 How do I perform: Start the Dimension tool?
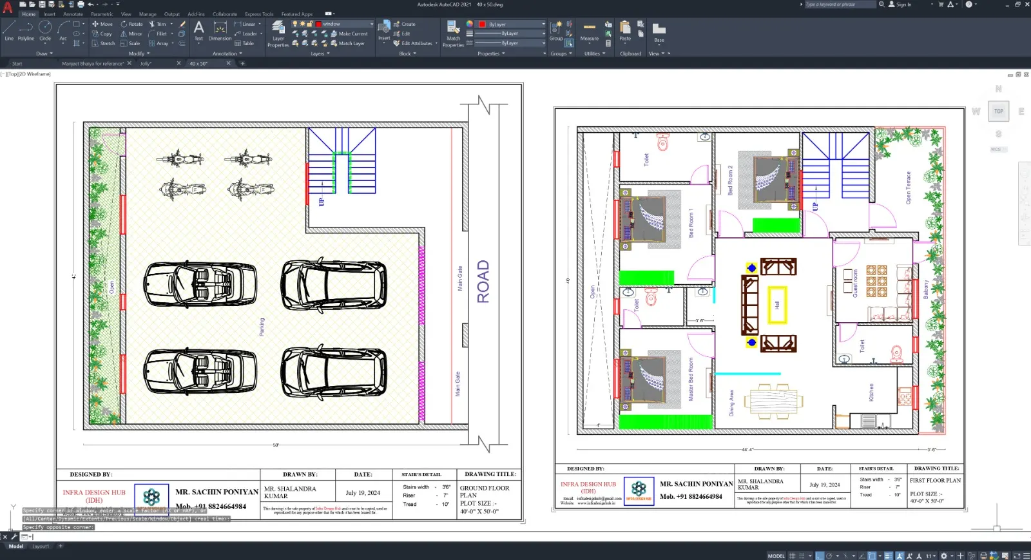tap(220, 30)
